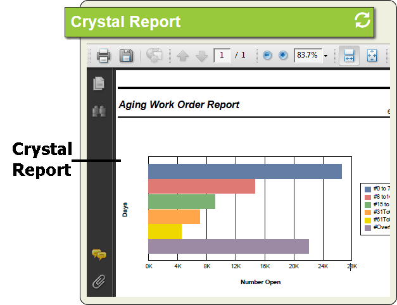This screenshot has width=397, height=305.
Task: Click the page number field showing 1
Action: (222, 55)
